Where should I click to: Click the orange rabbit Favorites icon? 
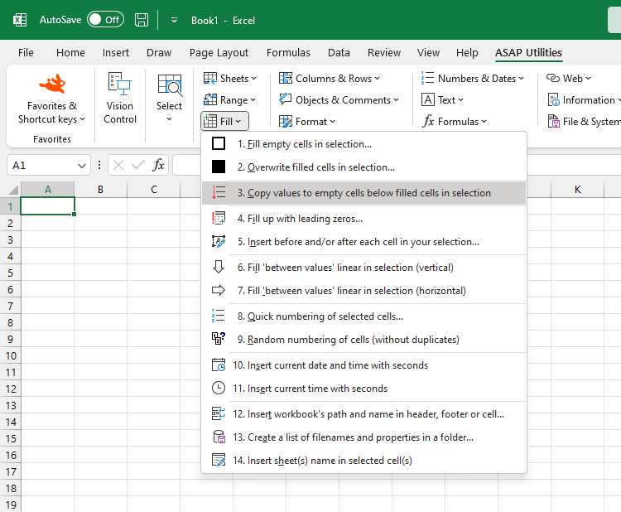[x=52, y=84]
